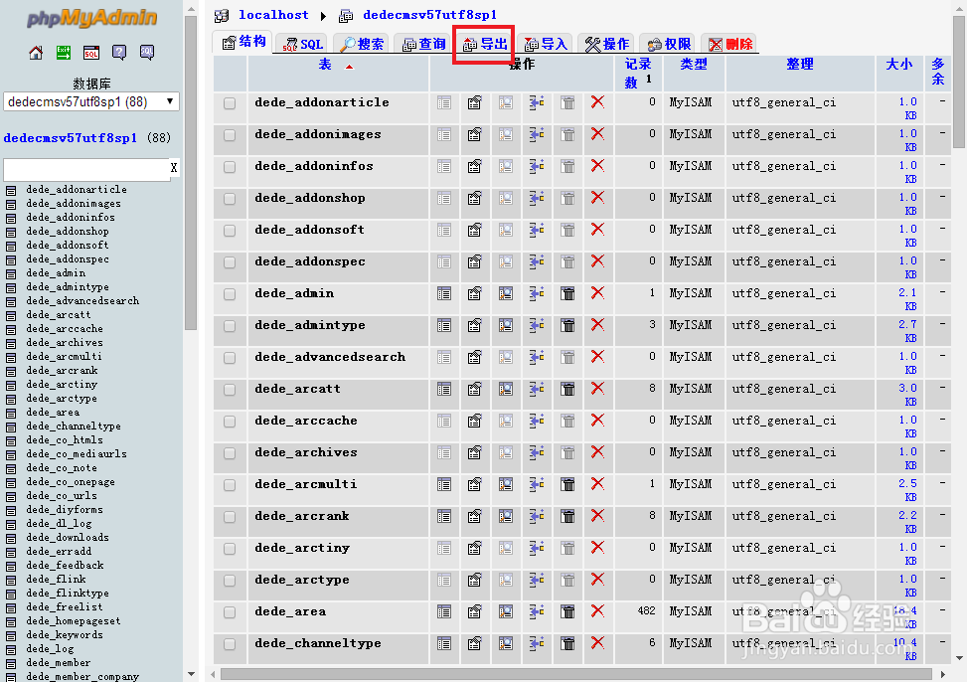Open the 查询 tab
This screenshot has width=967, height=682.
coord(422,44)
